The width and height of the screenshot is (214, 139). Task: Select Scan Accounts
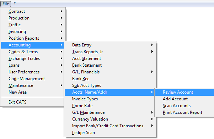pyautogui.click(x=184, y=106)
